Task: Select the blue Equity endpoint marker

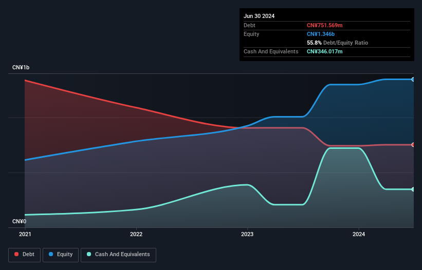Action: (413, 79)
